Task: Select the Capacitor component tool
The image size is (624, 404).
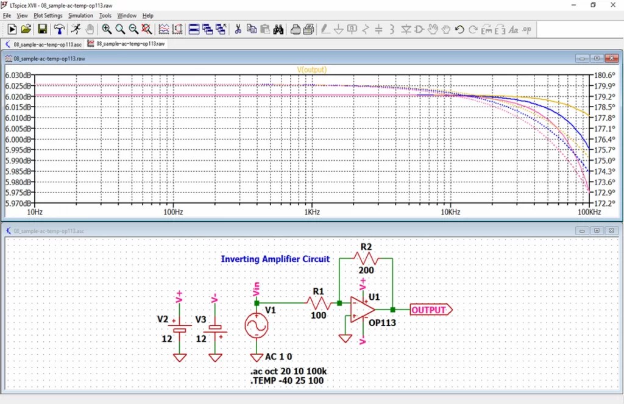Action: click(379, 29)
